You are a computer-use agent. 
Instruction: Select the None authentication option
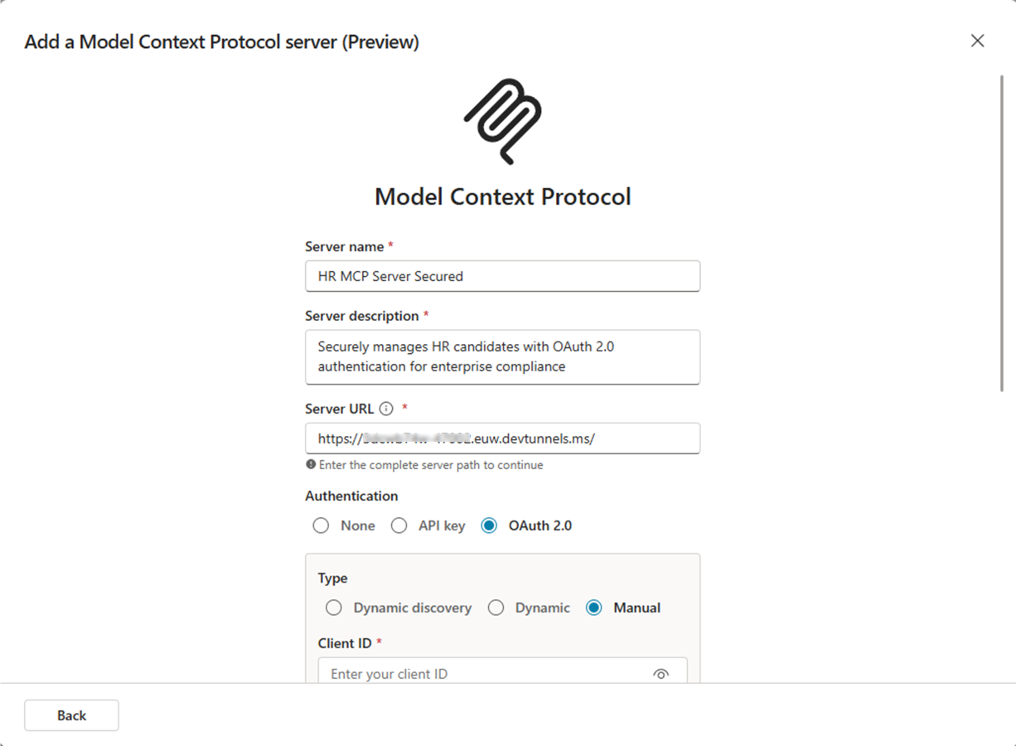321,526
